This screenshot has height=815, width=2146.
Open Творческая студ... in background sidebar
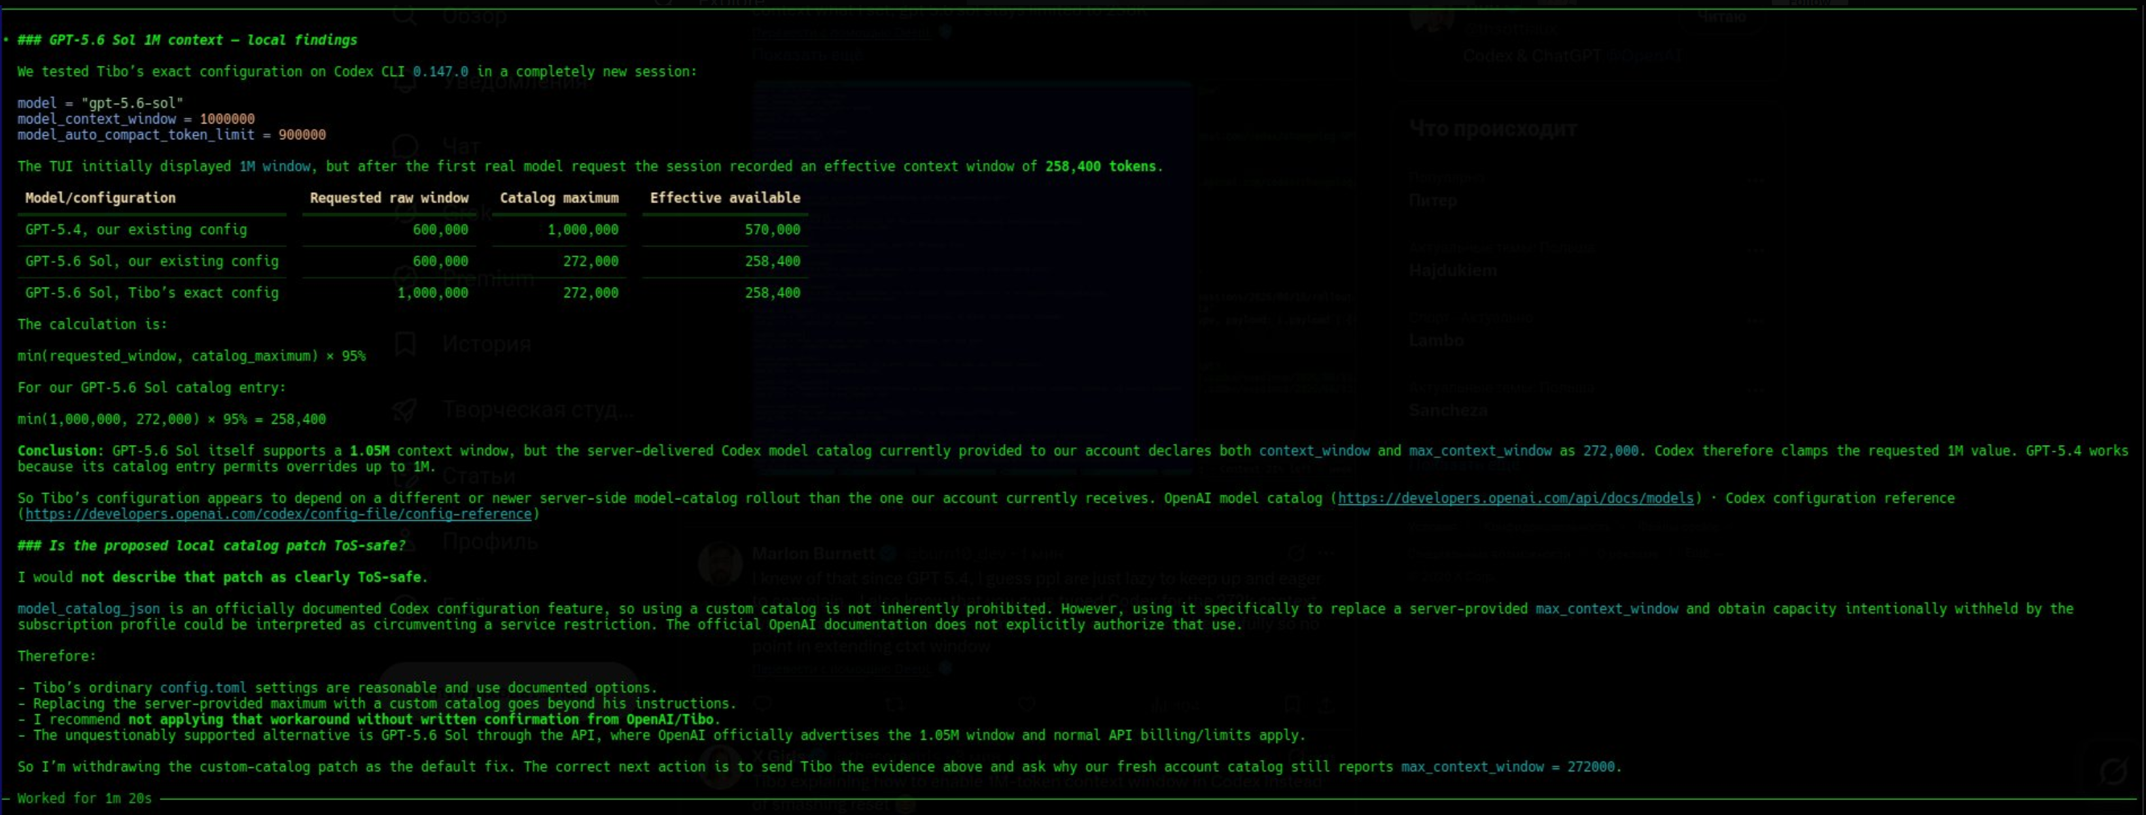[538, 410]
